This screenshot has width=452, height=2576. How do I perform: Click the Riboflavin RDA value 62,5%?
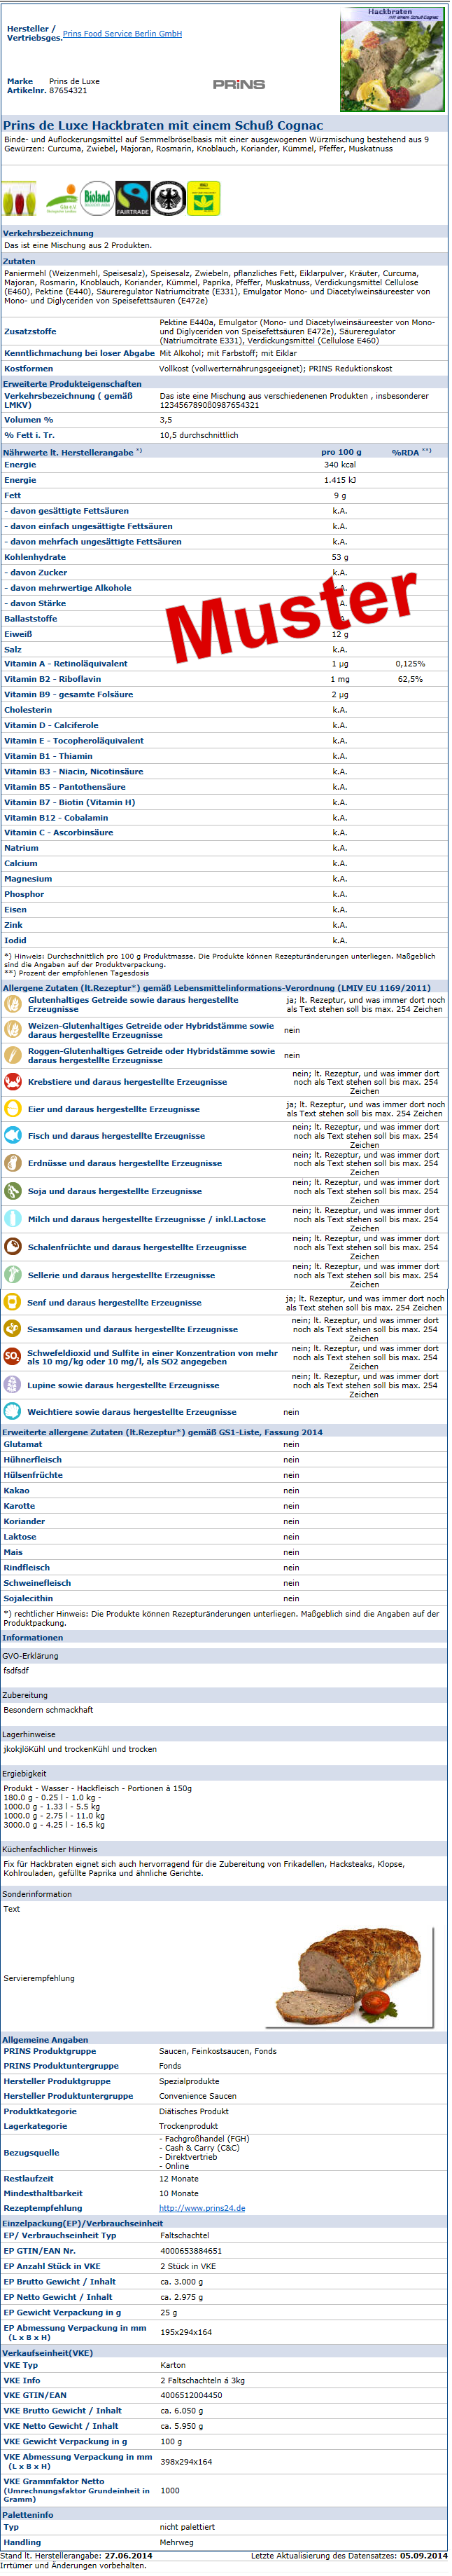[x=410, y=678]
